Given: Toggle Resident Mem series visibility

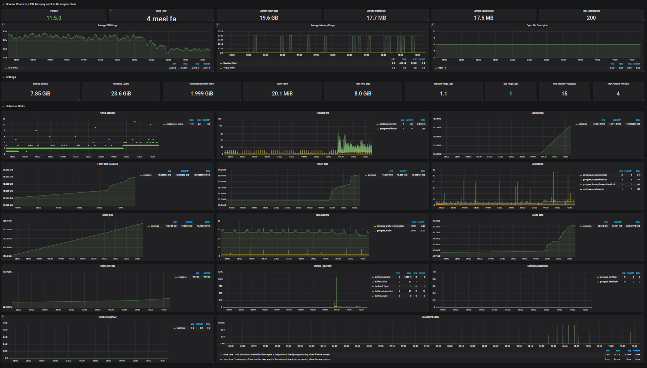Looking at the screenshot, I should coord(230,63).
